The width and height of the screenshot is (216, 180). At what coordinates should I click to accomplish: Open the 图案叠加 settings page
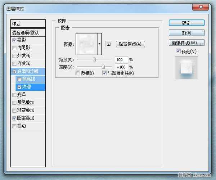[x=26, y=118]
